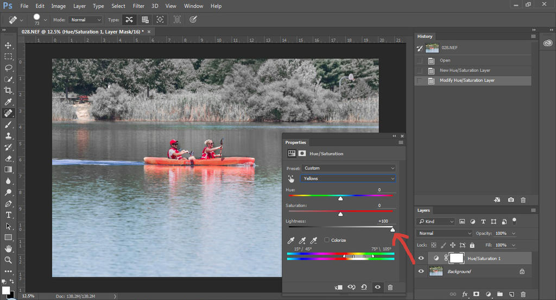Select the Eraser tool

click(8, 159)
